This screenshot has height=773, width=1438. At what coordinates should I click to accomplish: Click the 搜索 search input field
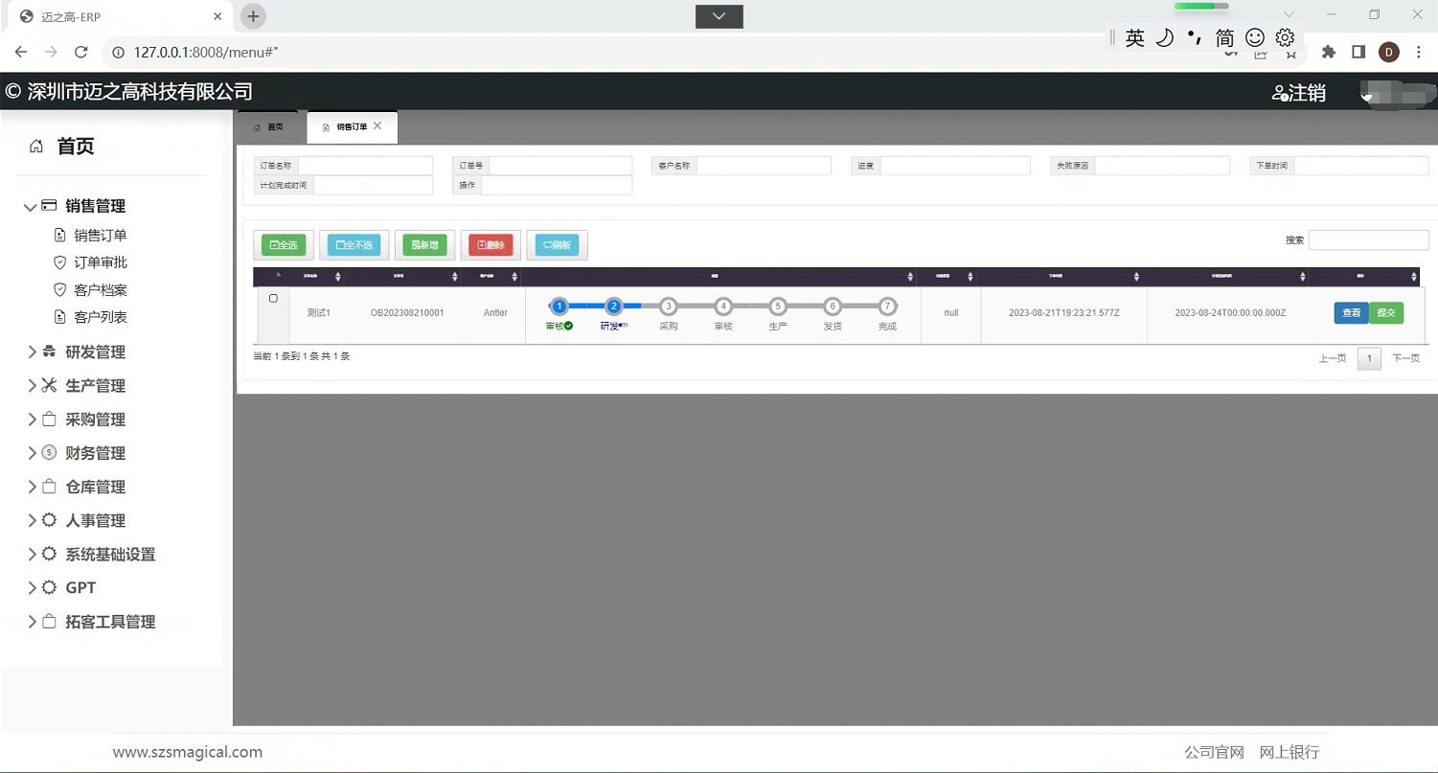(1368, 240)
